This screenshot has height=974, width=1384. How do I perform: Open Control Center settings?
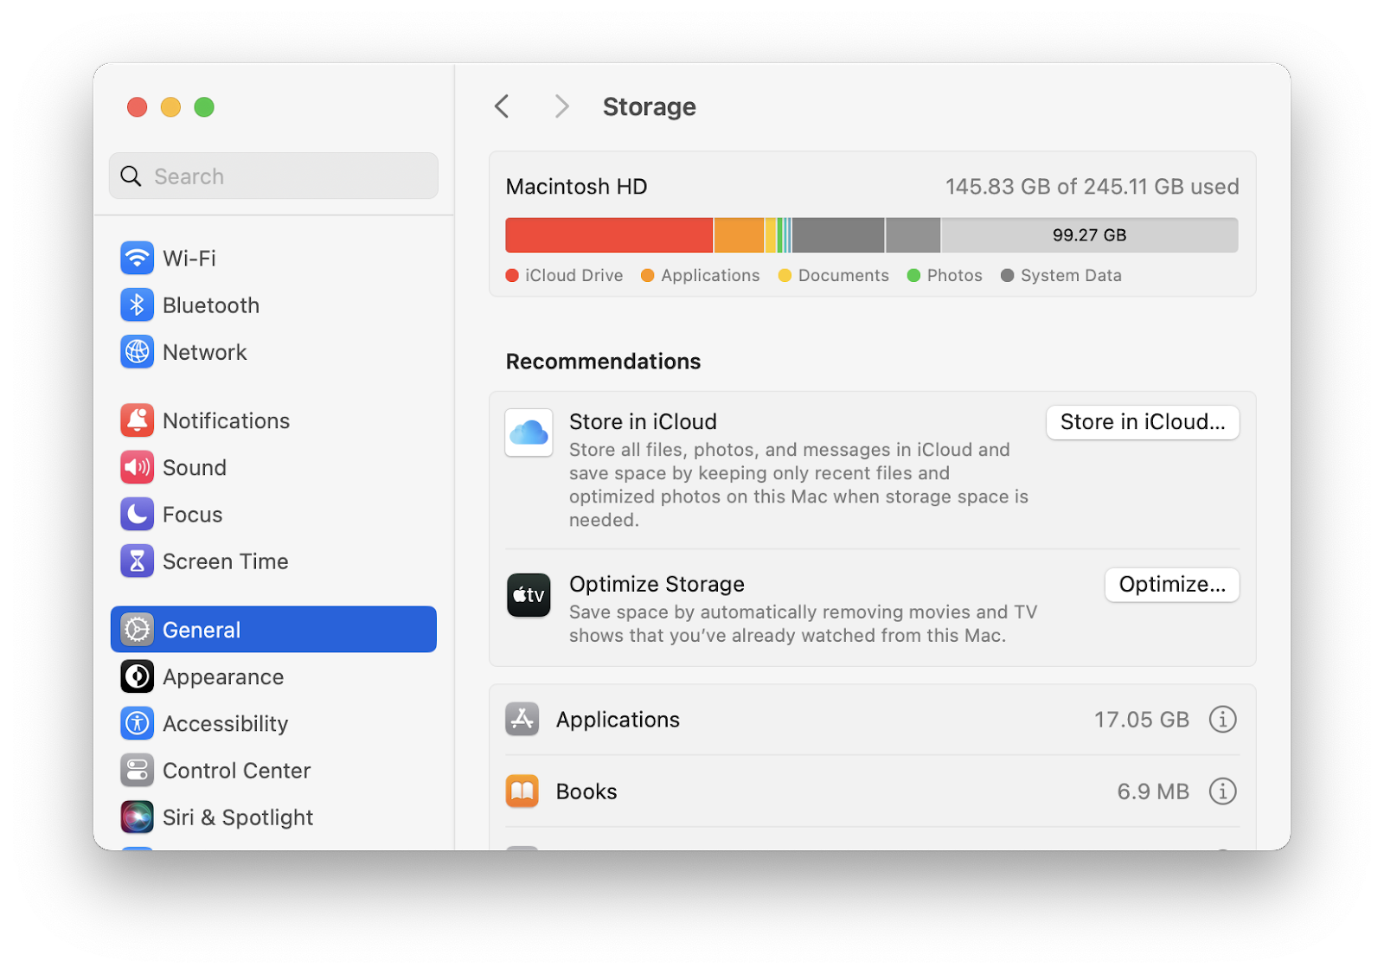point(236,770)
